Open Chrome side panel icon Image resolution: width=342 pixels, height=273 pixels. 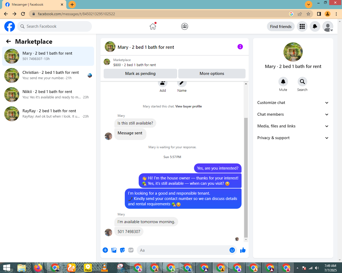tap(319, 14)
